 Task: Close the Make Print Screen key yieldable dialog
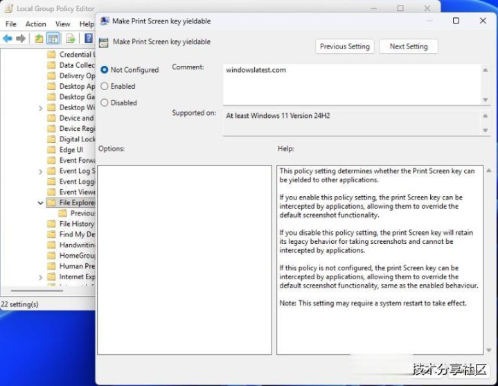point(483,21)
